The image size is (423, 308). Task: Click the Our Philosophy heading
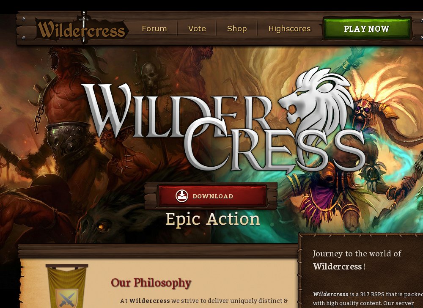click(151, 283)
